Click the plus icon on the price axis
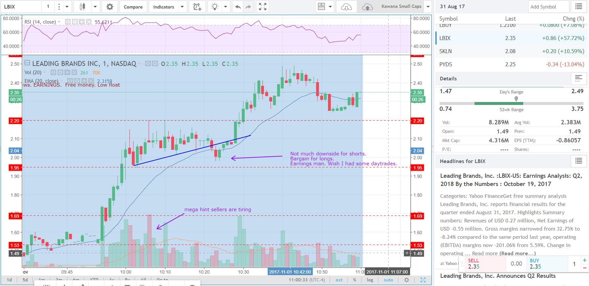Viewport: 589px width, 286px height. pos(407,253)
